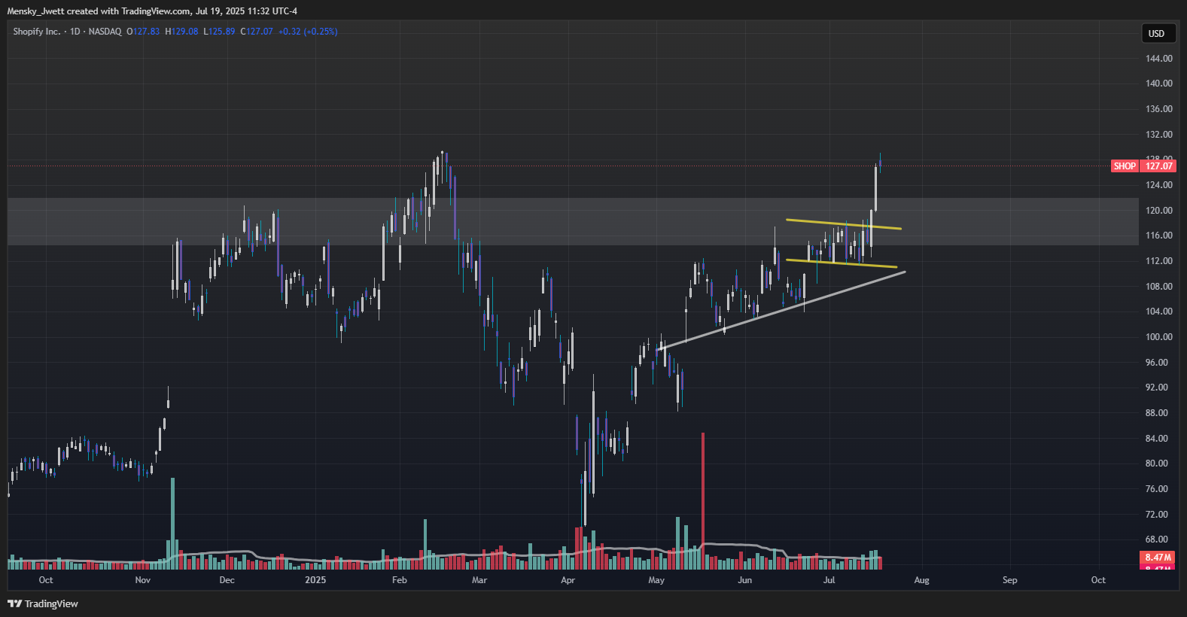Click the 96.00 price axis label
Viewport: 1187px width, 617px height.
(1158, 363)
